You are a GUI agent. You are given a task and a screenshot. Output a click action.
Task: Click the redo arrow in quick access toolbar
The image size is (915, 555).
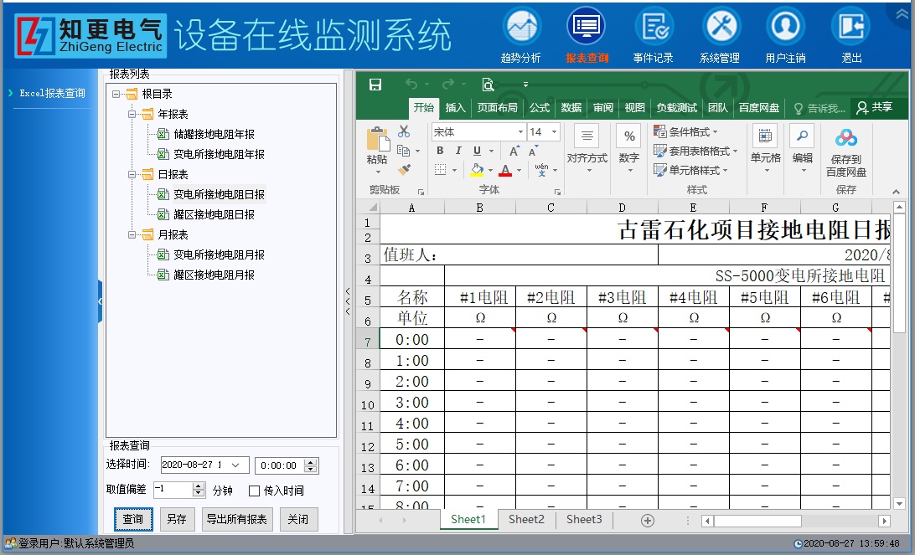448,85
